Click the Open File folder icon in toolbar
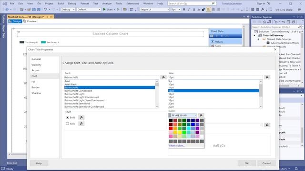 [x=29, y=9]
